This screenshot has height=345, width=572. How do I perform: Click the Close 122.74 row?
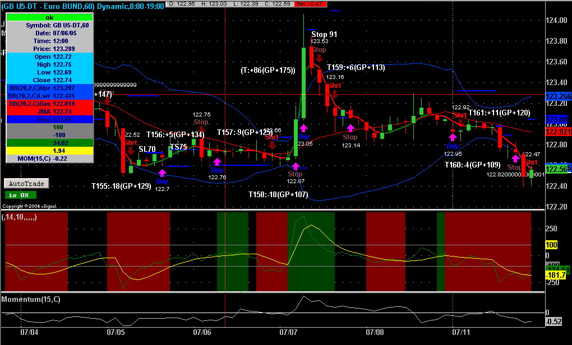point(49,80)
